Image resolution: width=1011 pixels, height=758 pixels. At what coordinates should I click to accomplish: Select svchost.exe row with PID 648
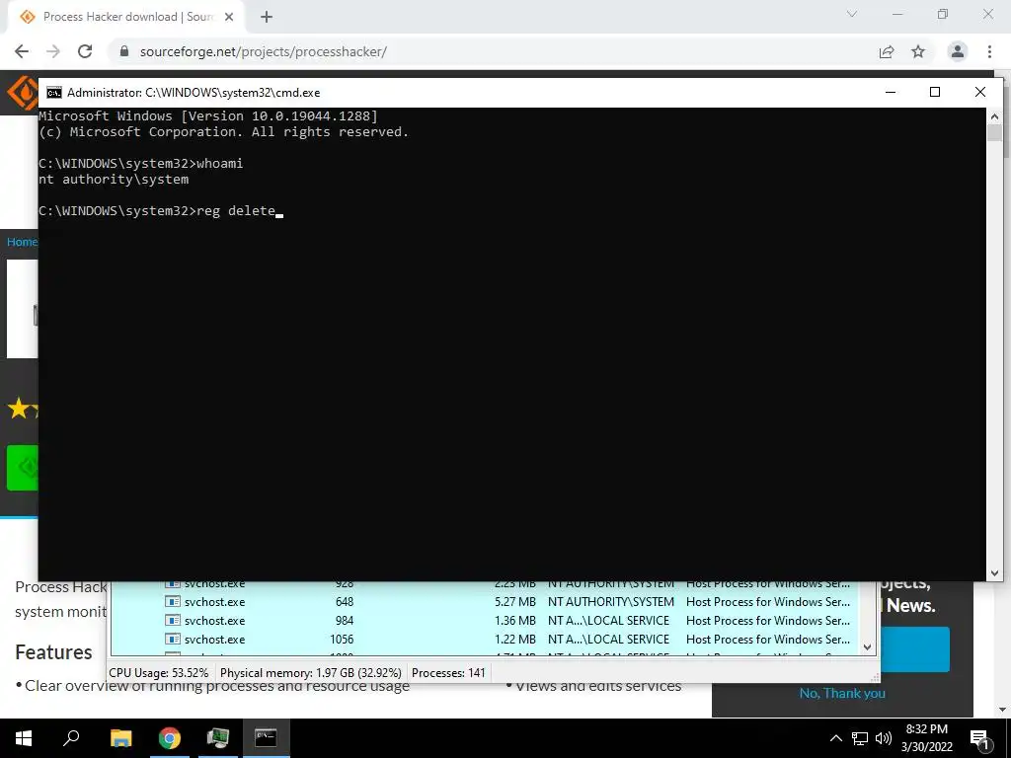coord(484,601)
